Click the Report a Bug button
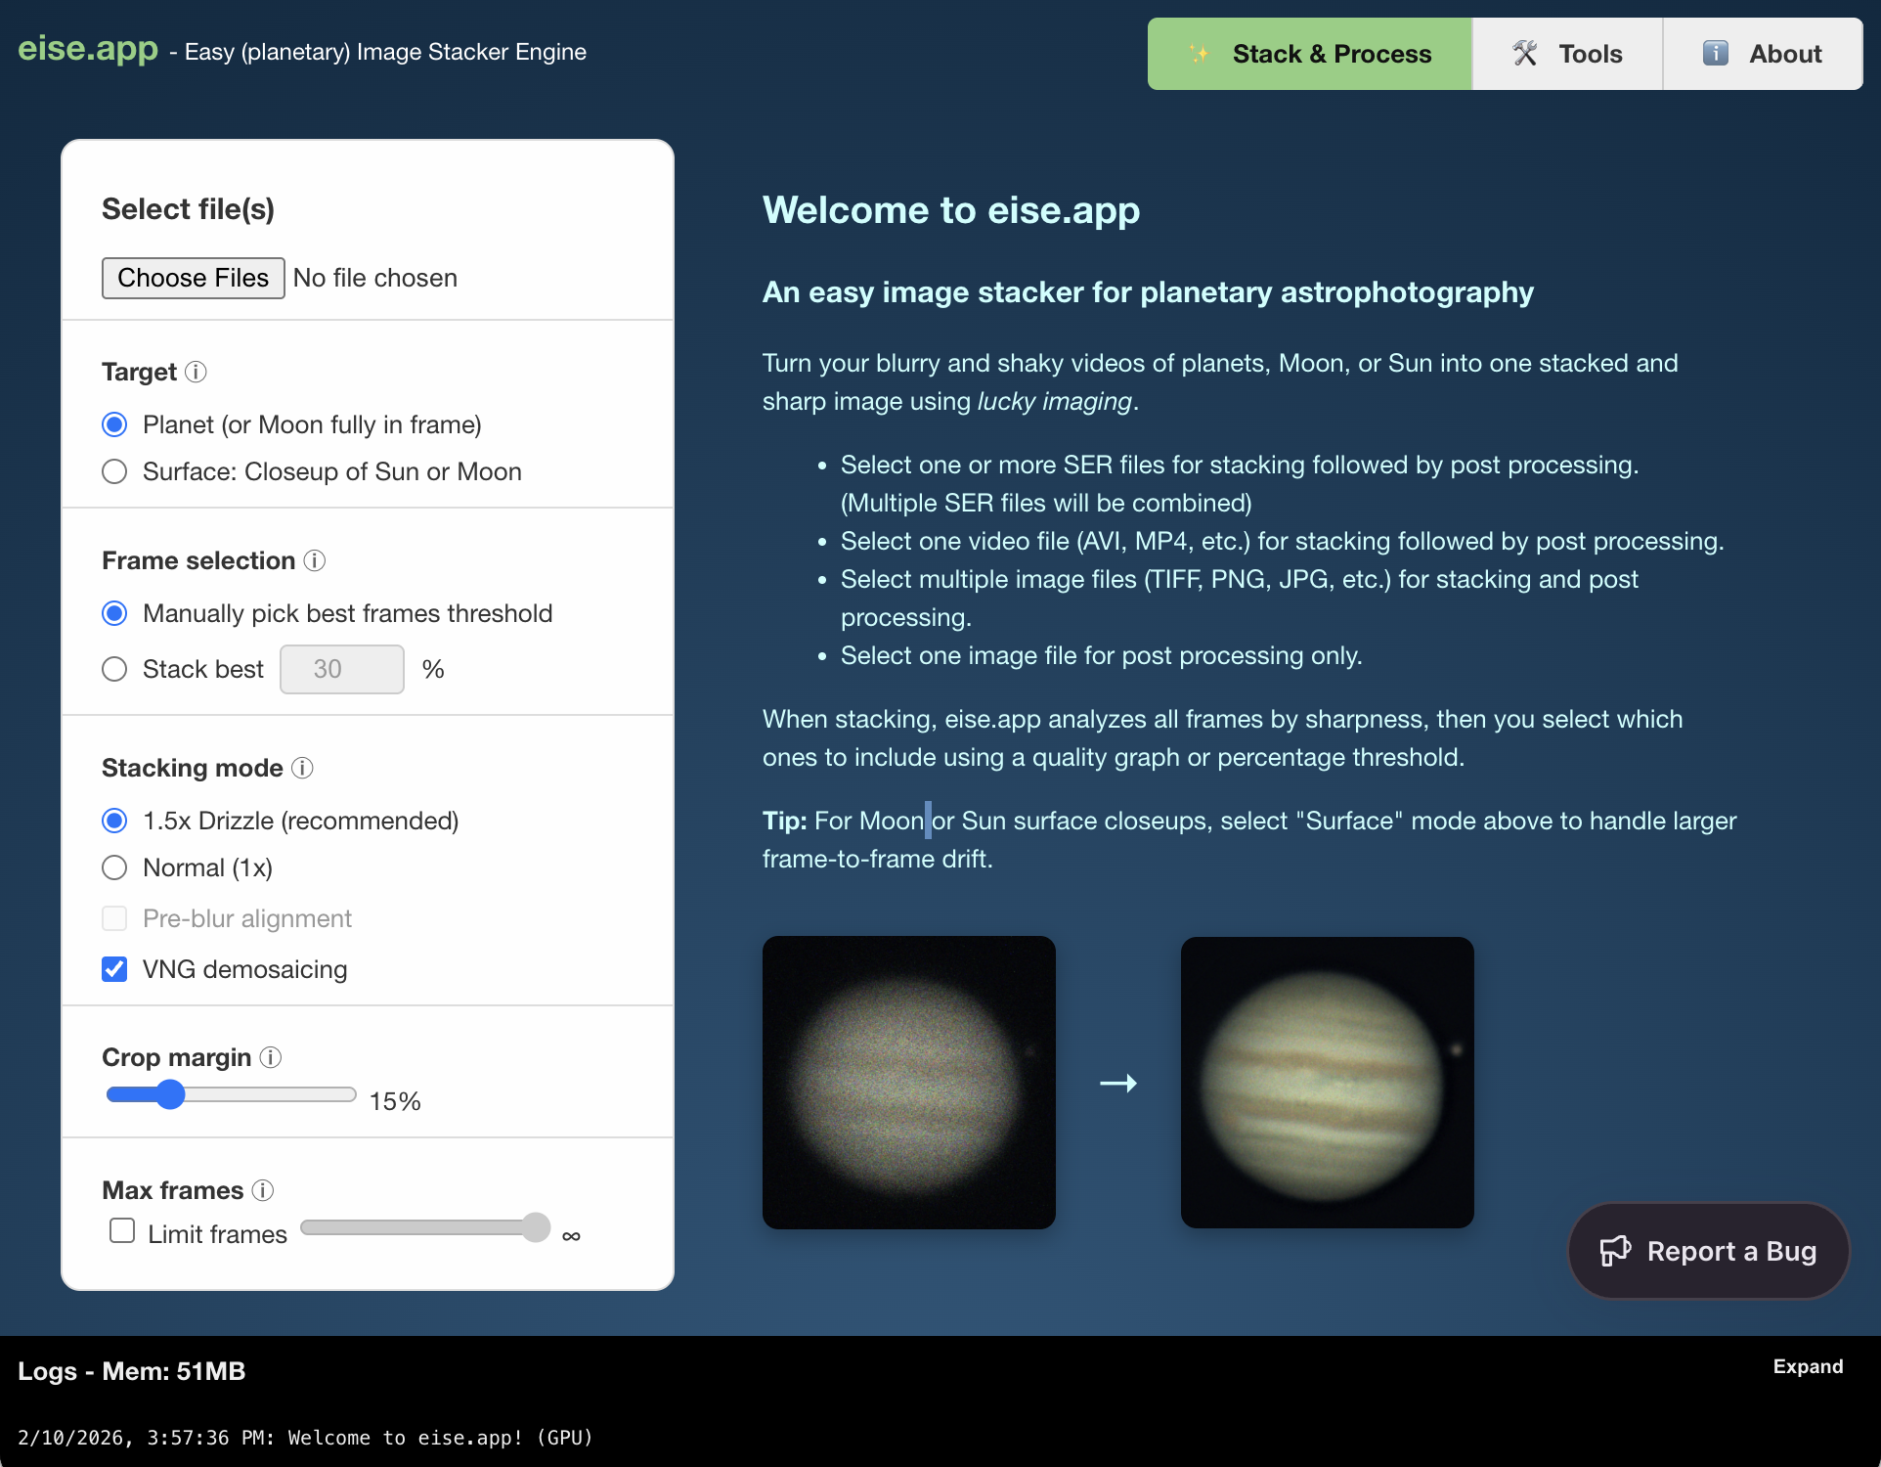The height and width of the screenshot is (1467, 1881). [1707, 1251]
